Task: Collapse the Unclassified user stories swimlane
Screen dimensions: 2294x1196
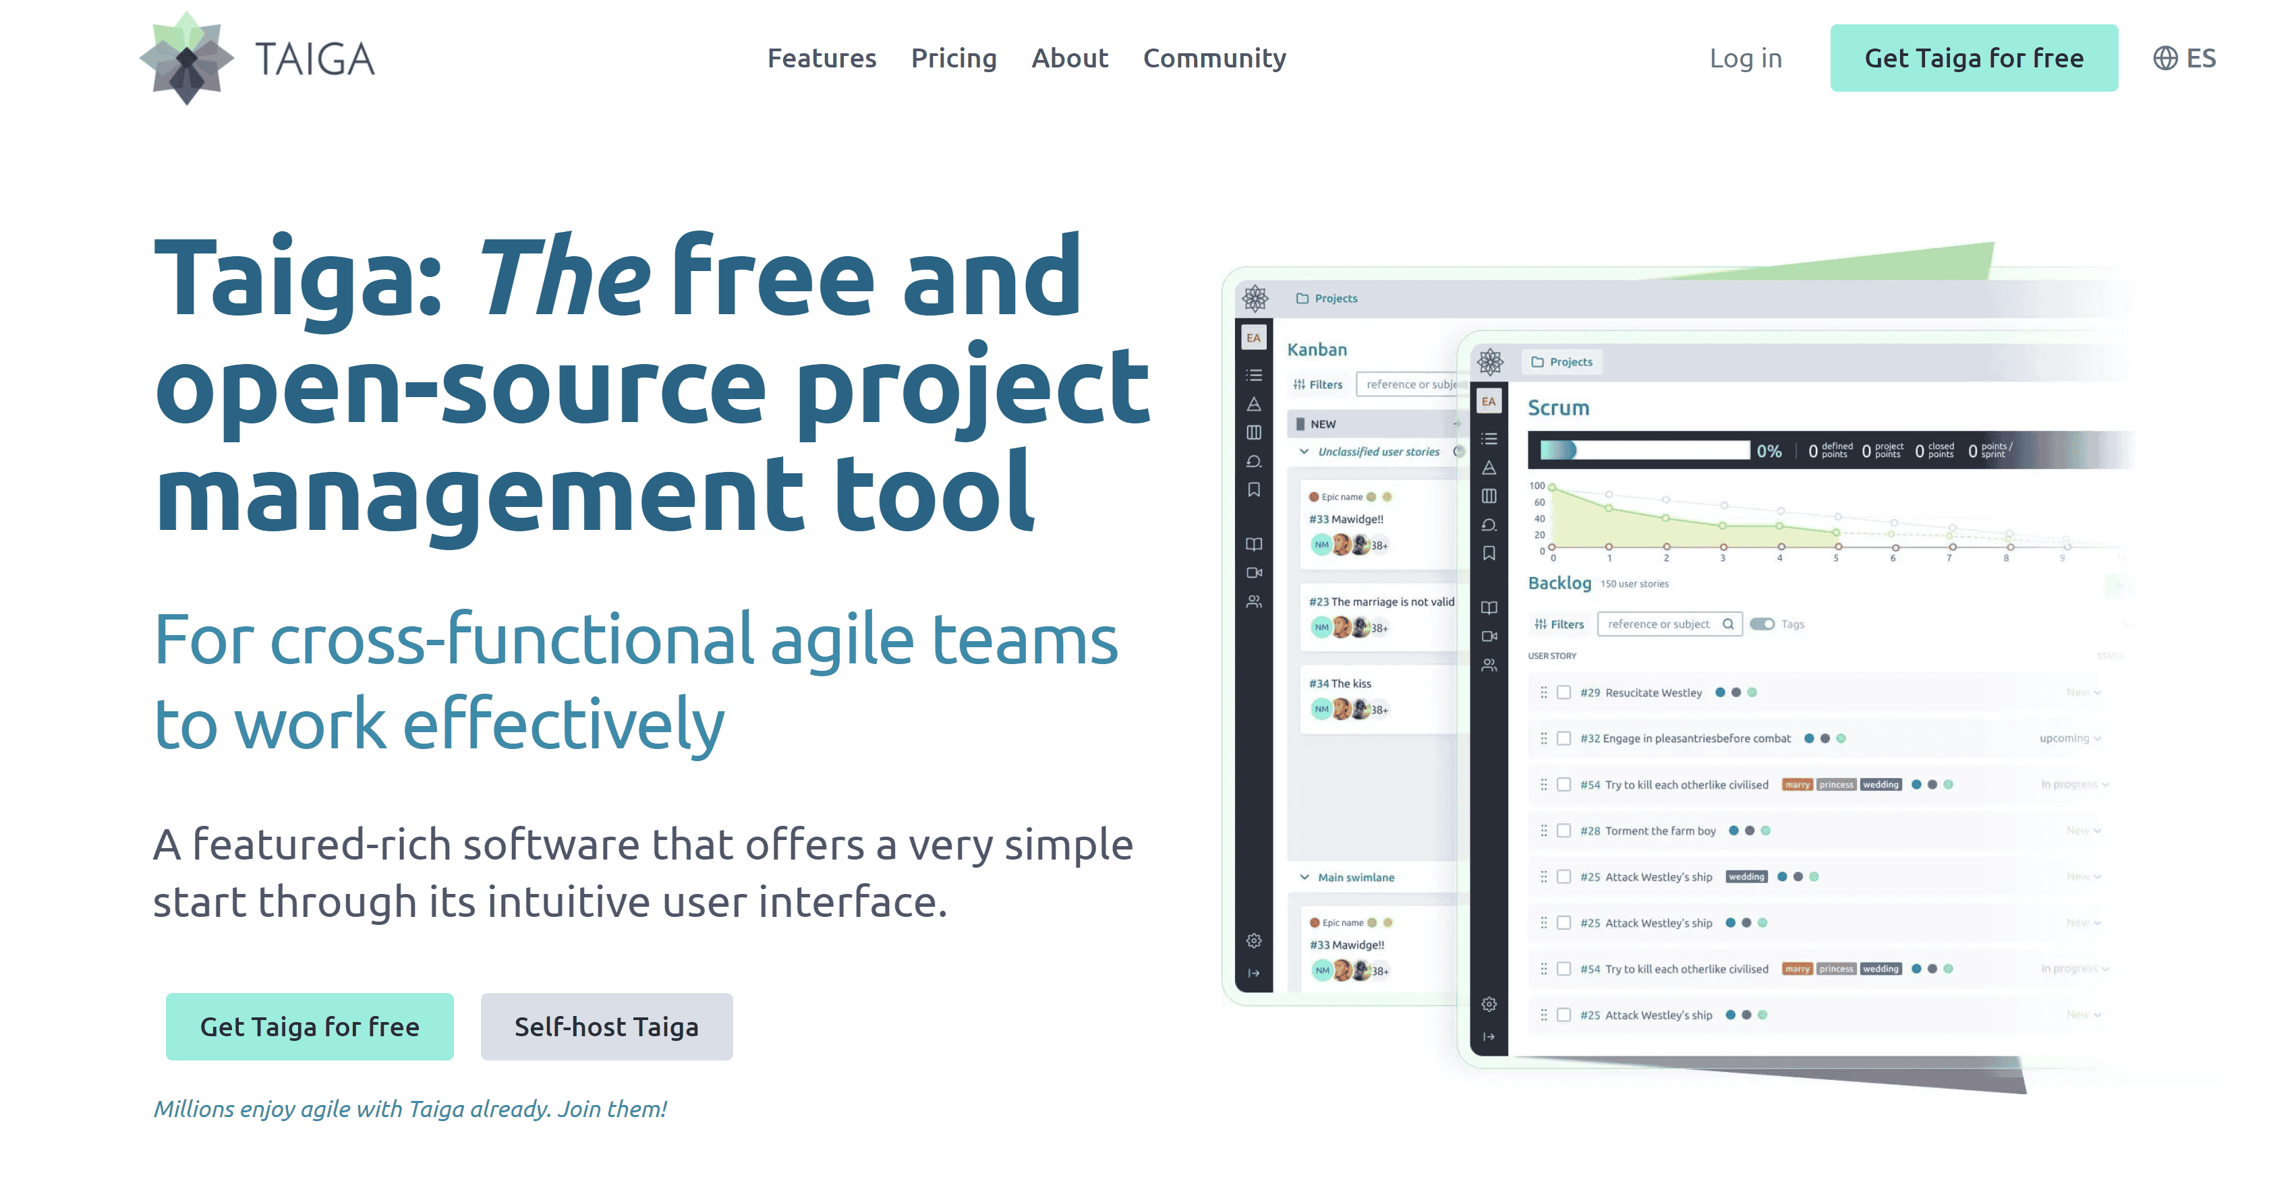Action: point(1304,451)
